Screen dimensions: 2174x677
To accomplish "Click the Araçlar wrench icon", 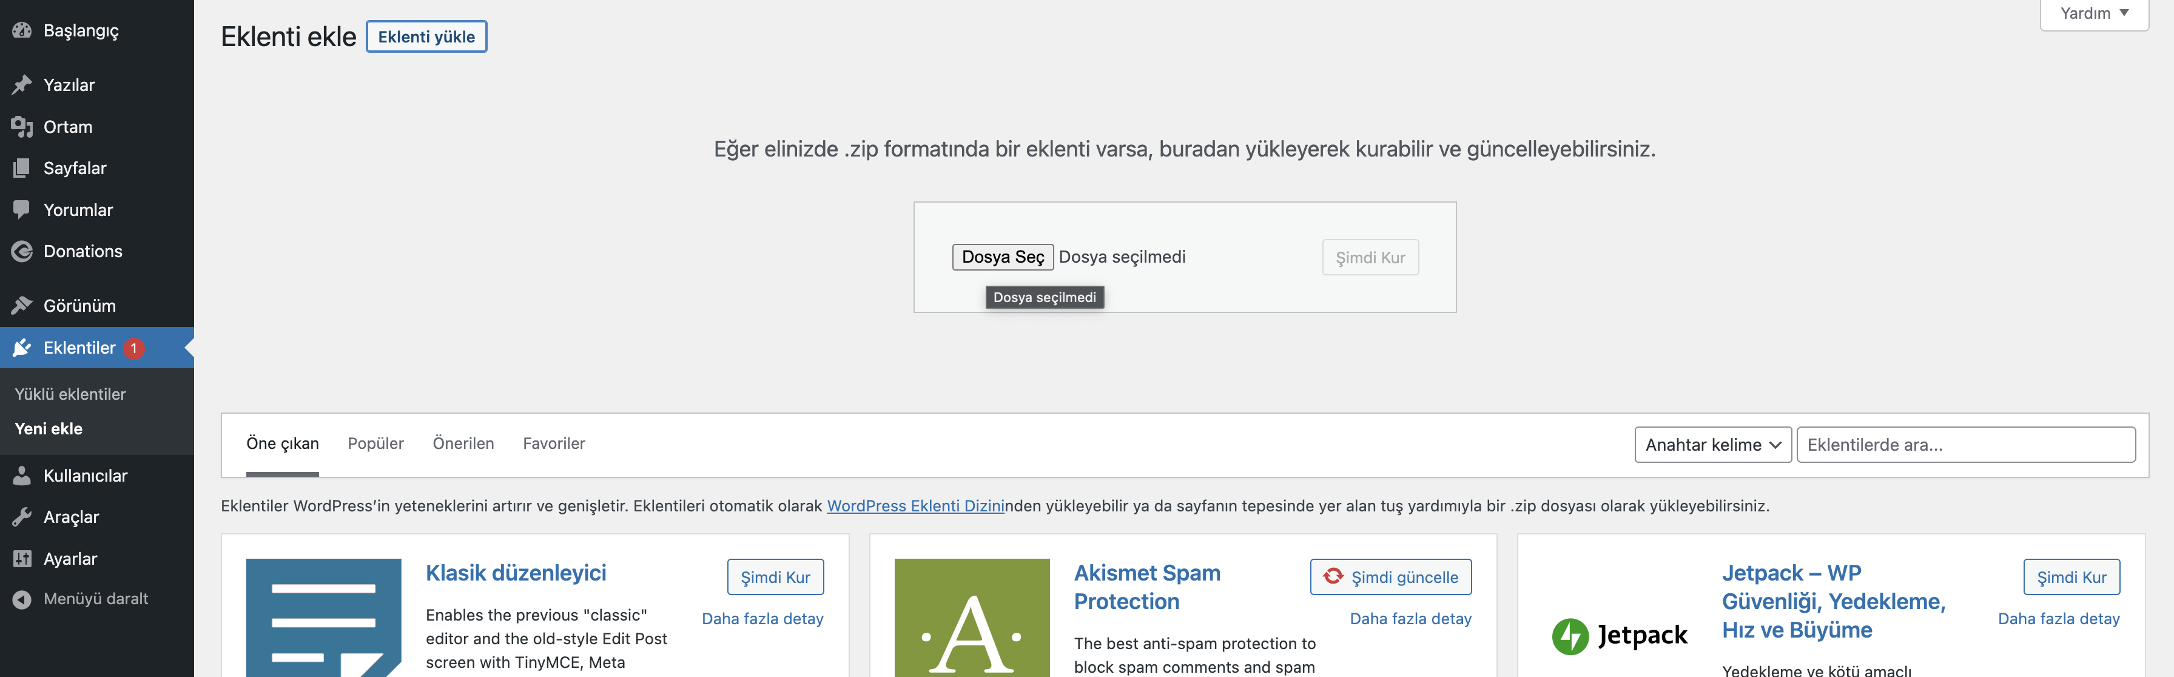I will [x=22, y=517].
